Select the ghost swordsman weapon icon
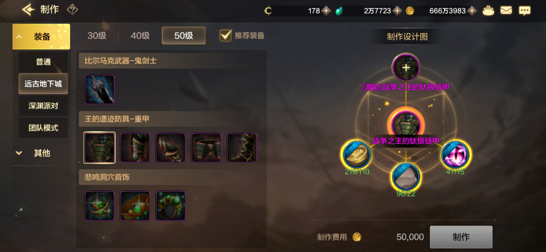 pyautogui.click(x=100, y=89)
